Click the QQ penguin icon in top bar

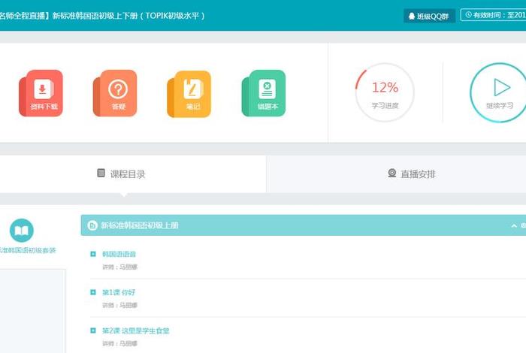click(412, 16)
